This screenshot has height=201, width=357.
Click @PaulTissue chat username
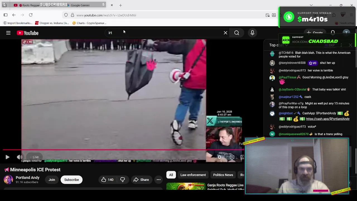coord(287,77)
